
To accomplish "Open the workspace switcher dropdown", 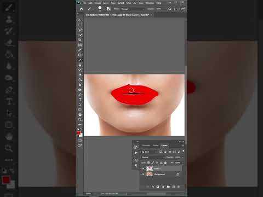I will 176,9.
